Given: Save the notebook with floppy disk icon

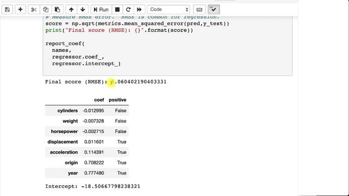Looking at the screenshot, I should 7,10.
